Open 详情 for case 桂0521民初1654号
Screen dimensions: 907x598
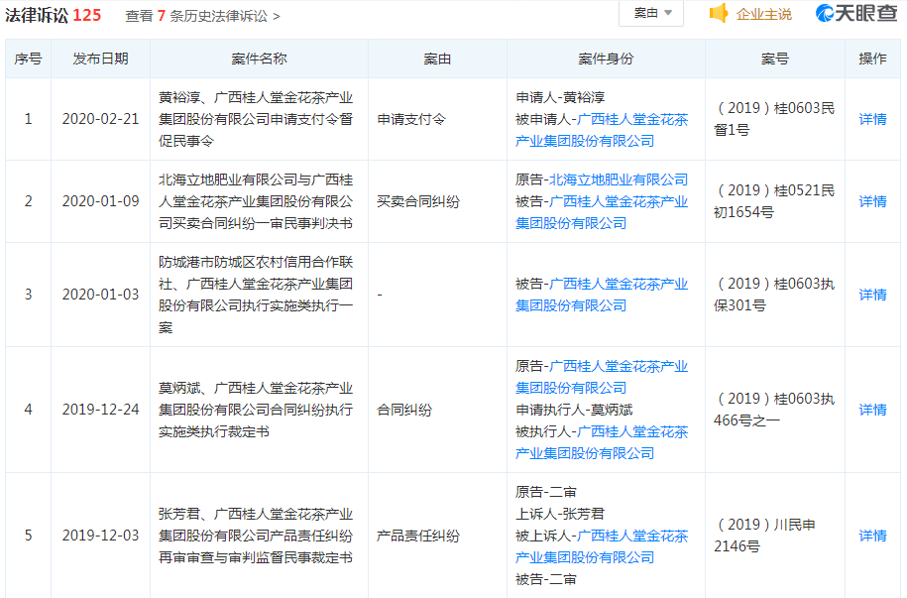872,201
